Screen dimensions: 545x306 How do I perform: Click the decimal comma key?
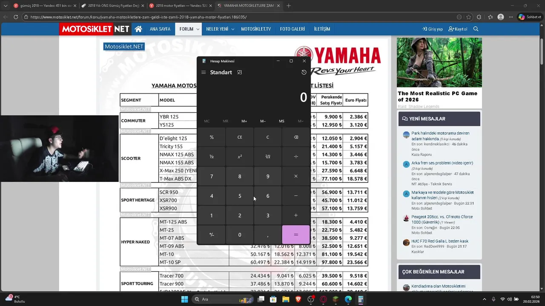(x=268, y=235)
